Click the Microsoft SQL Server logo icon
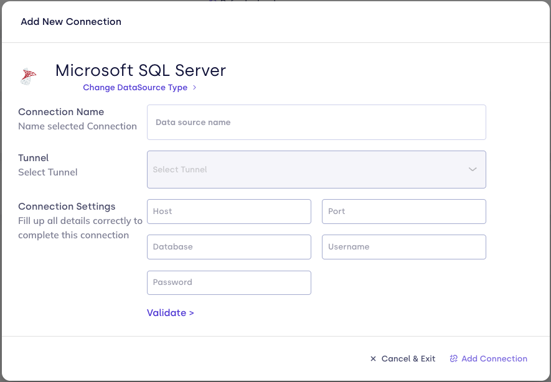Viewport: 551px width, 382px height. tap(28, 76)
